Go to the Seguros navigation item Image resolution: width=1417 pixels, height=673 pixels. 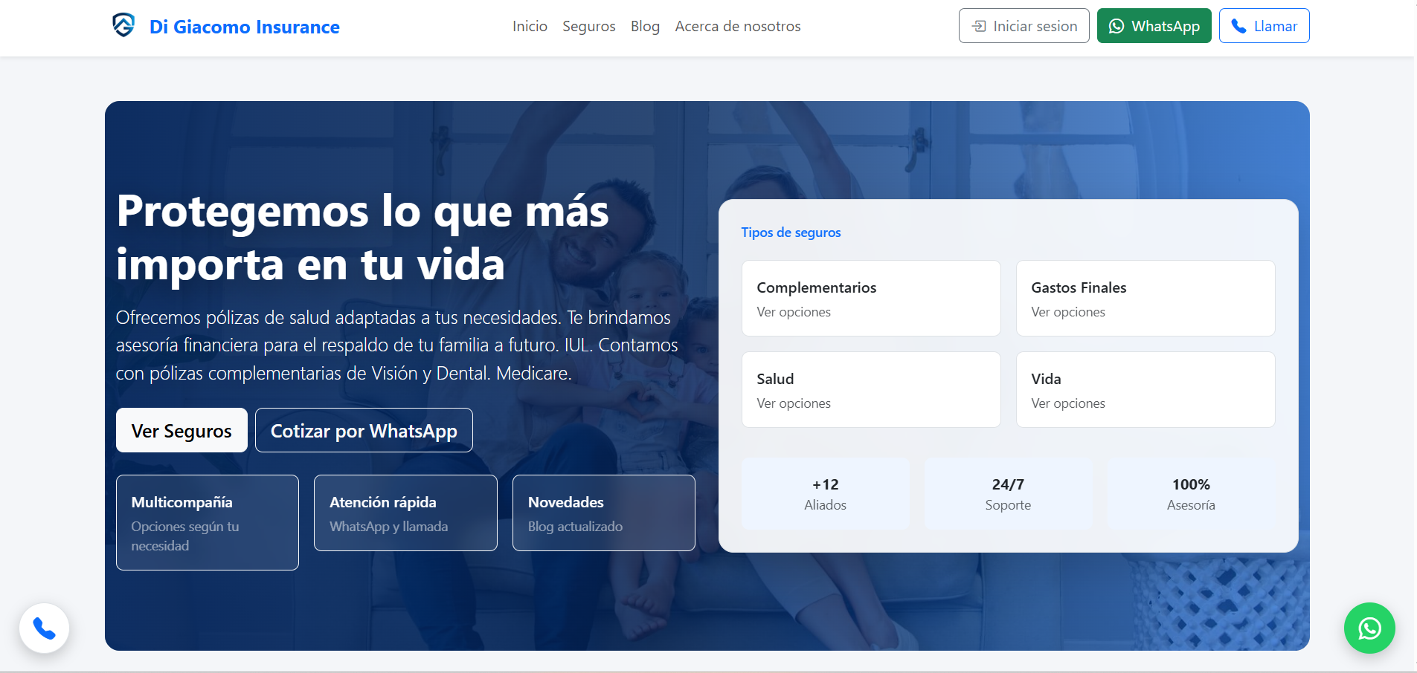(588, 27)
